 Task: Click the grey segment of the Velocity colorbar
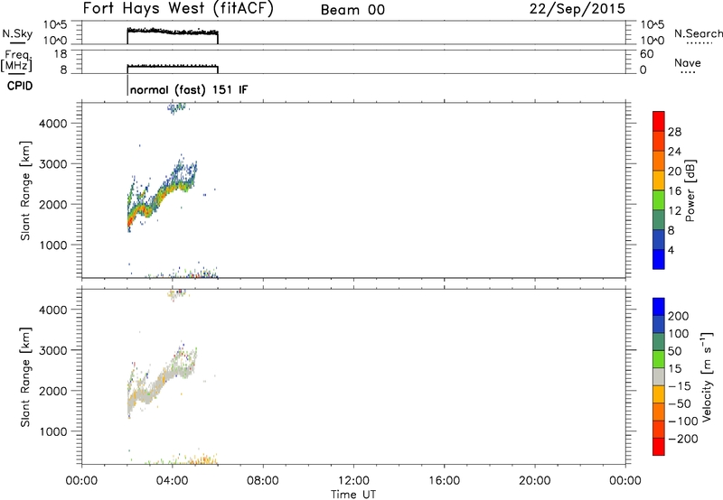pos(659,377)
